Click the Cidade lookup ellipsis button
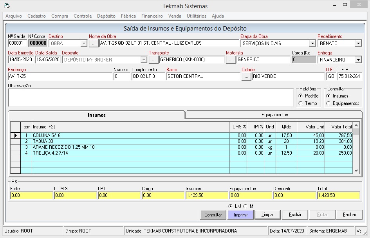370x238 pixels. click(x=246, y=77)
